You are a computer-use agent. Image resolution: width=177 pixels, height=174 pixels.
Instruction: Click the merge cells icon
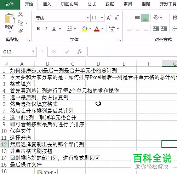175,29
